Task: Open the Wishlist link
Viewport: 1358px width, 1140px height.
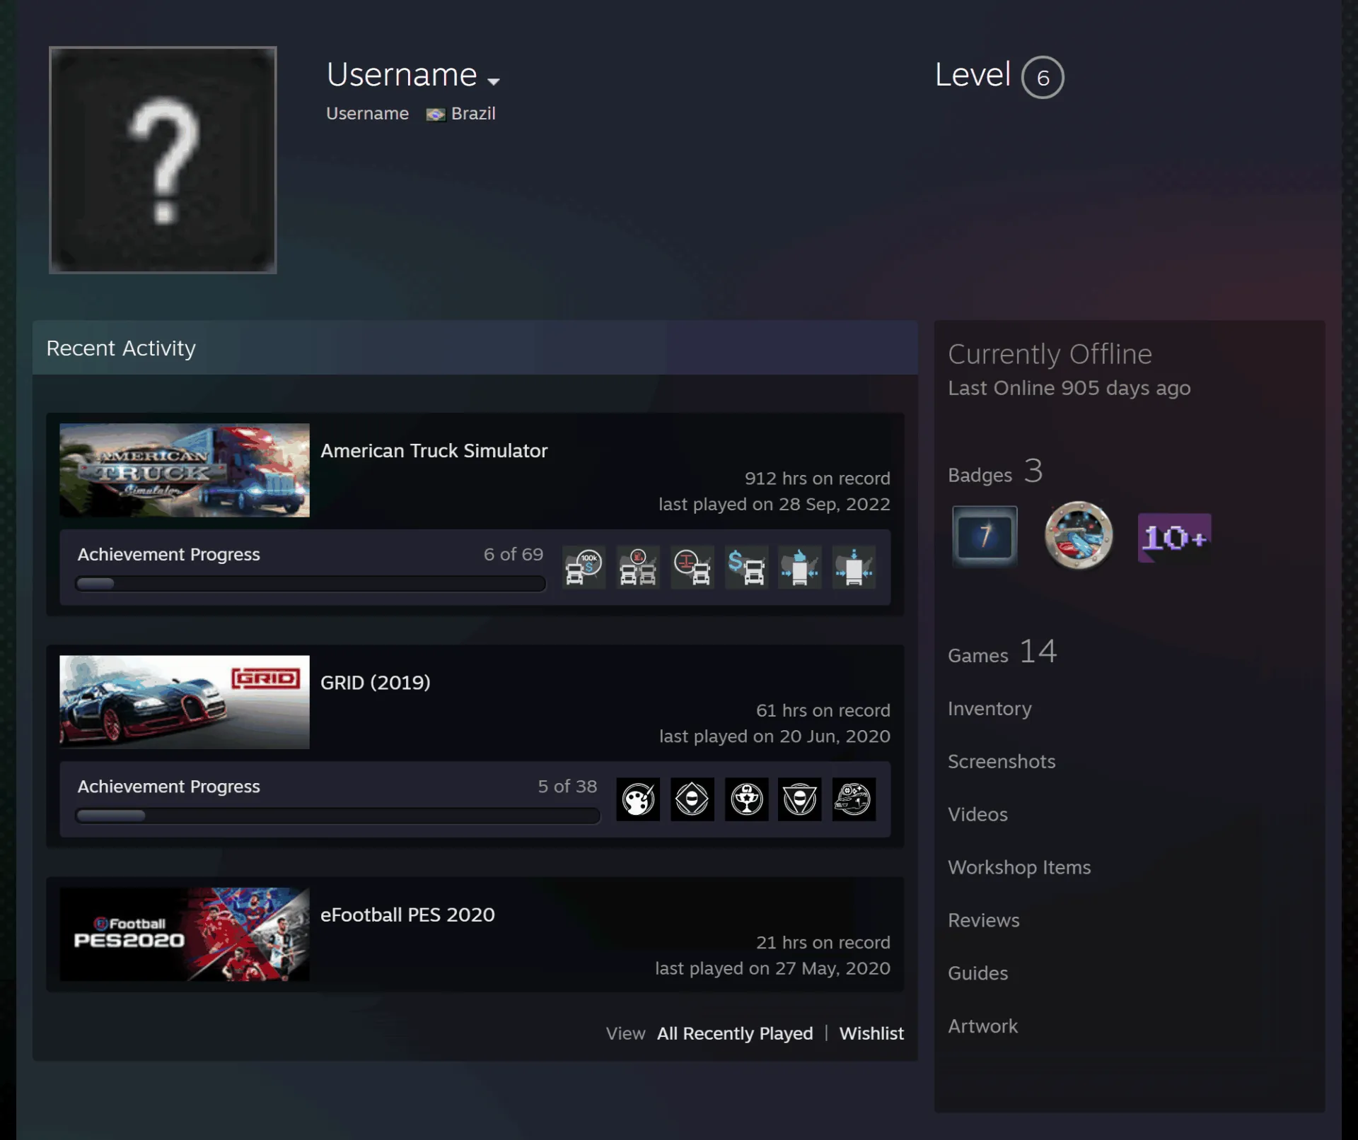Action: (871, 1033)
